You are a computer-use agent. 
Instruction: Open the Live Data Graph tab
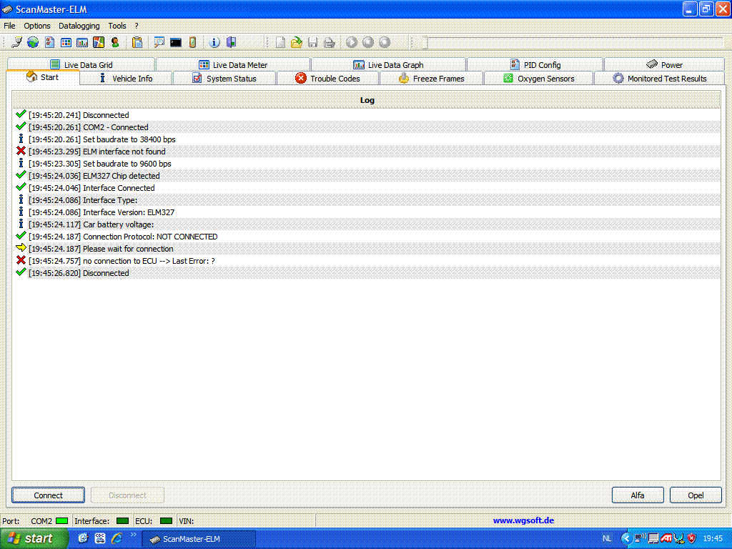[388, 65]
